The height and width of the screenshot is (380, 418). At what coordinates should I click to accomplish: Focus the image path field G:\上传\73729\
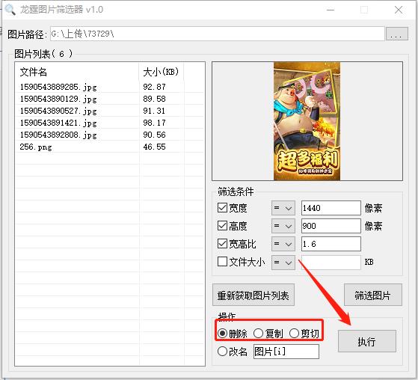pyautogui.click(x=218, y=34)
